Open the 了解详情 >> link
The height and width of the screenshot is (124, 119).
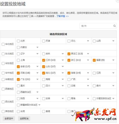click(62, 16)
